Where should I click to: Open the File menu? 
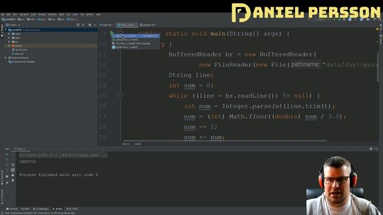(2, 14)
